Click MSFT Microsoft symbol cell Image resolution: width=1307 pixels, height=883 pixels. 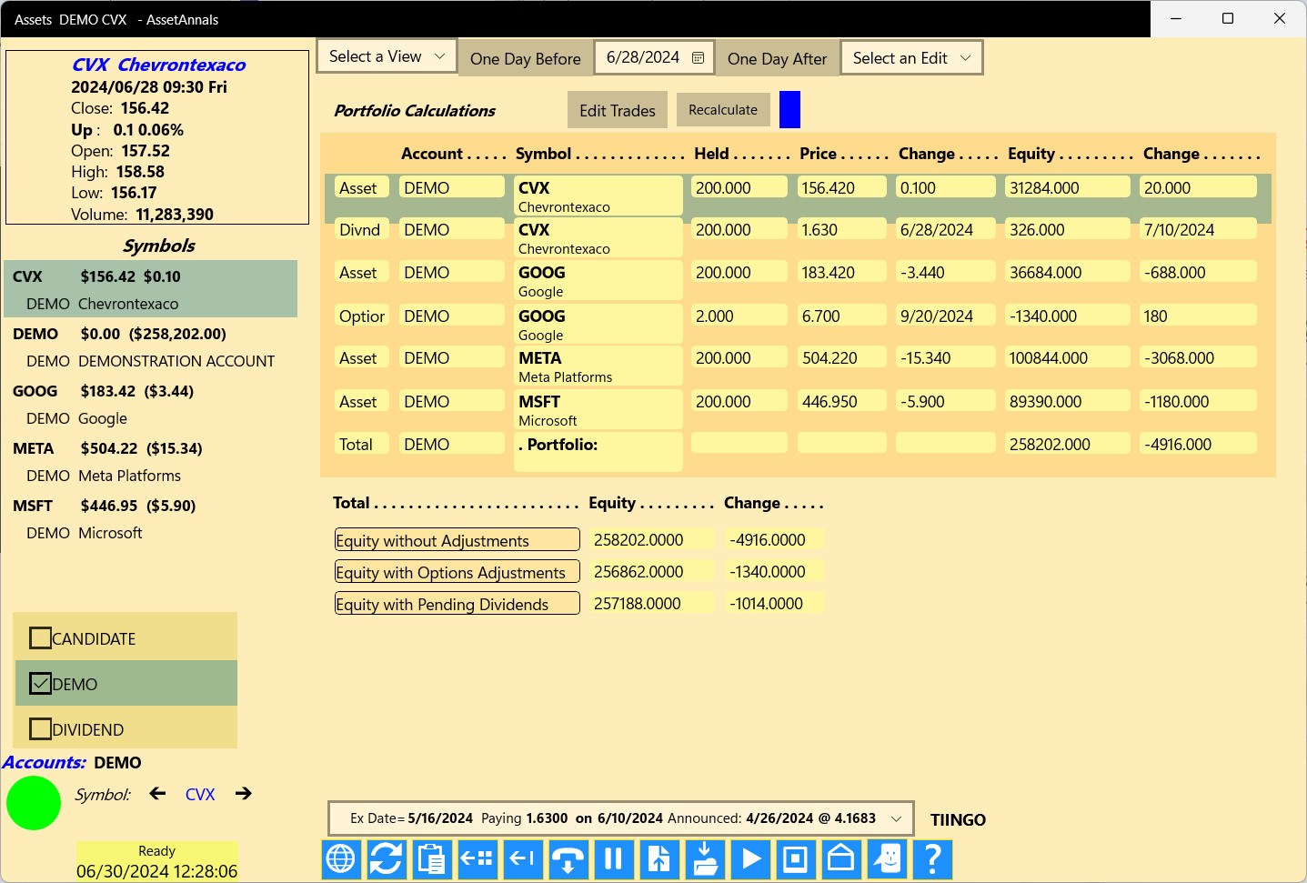pyautogui.click(x=598, y=409)
